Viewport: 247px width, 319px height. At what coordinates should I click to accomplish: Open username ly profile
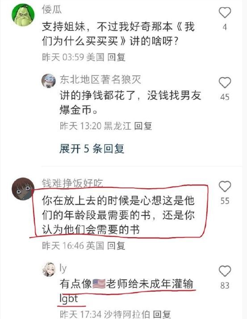(63, 268)
